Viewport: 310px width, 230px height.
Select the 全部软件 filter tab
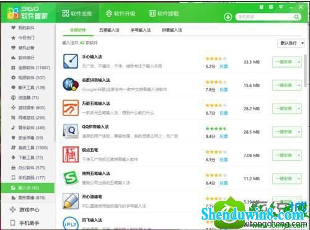point(78,30)
